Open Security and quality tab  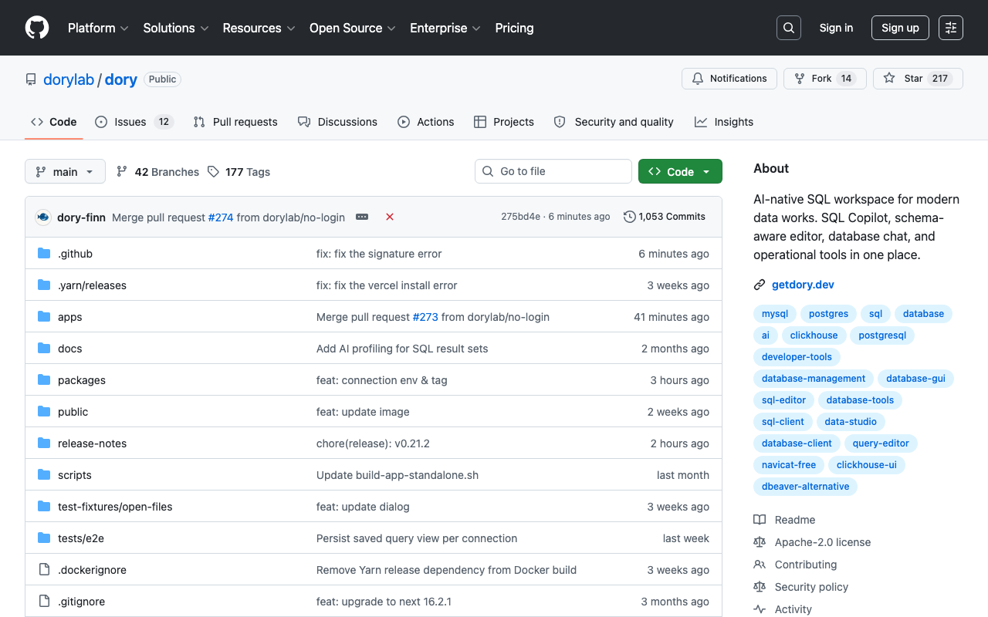(x=614, y=122)
